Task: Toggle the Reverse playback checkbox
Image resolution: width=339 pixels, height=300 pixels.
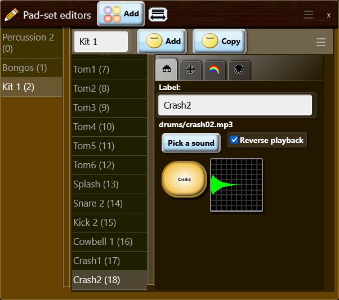Action: coord(235,140)
